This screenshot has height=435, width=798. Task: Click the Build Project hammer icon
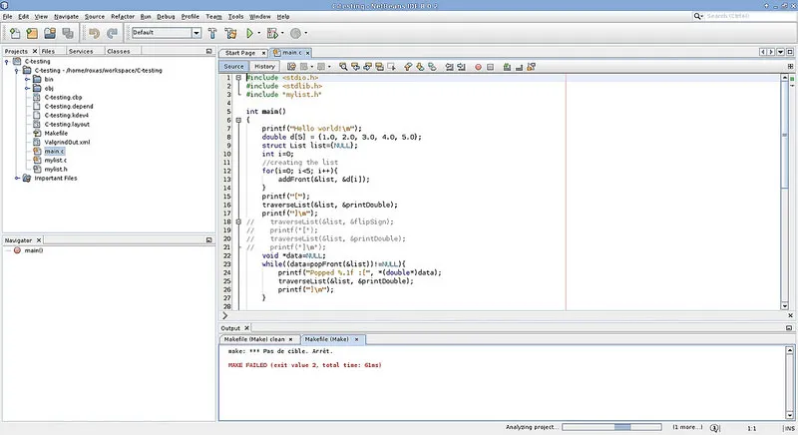214,33
